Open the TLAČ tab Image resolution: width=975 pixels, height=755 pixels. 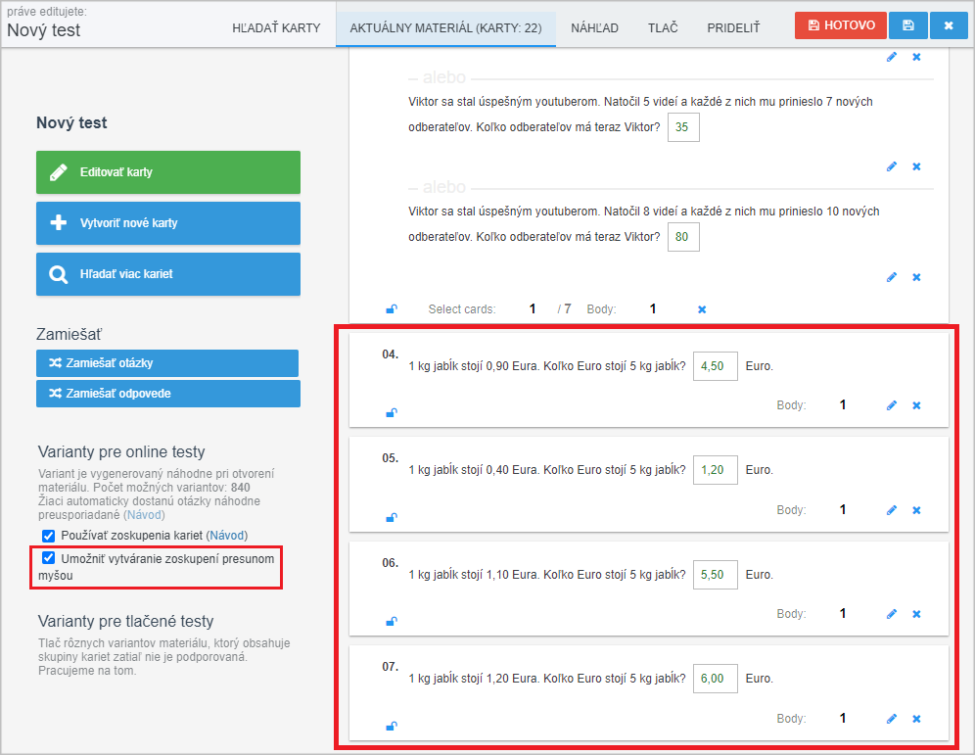point(662,28)
